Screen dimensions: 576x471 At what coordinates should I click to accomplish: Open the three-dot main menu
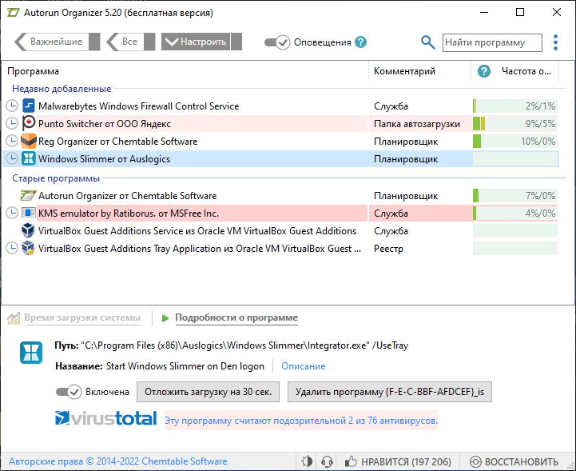555,42
